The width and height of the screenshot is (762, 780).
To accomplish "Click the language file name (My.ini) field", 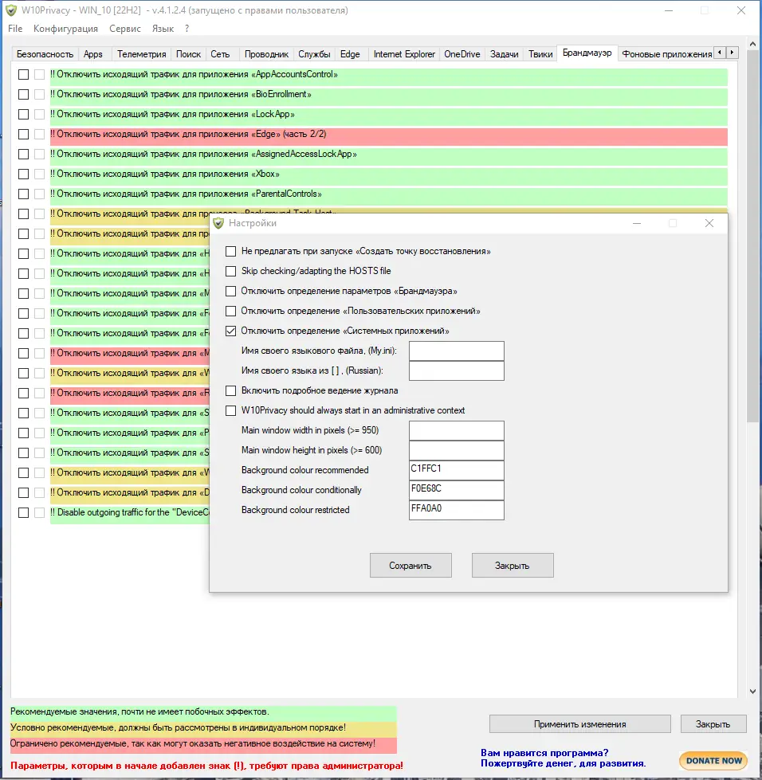I will (457, 351).
